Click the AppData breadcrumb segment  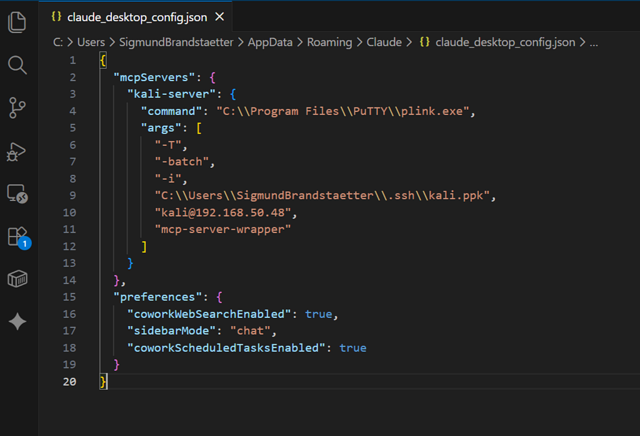pos(270,42)
